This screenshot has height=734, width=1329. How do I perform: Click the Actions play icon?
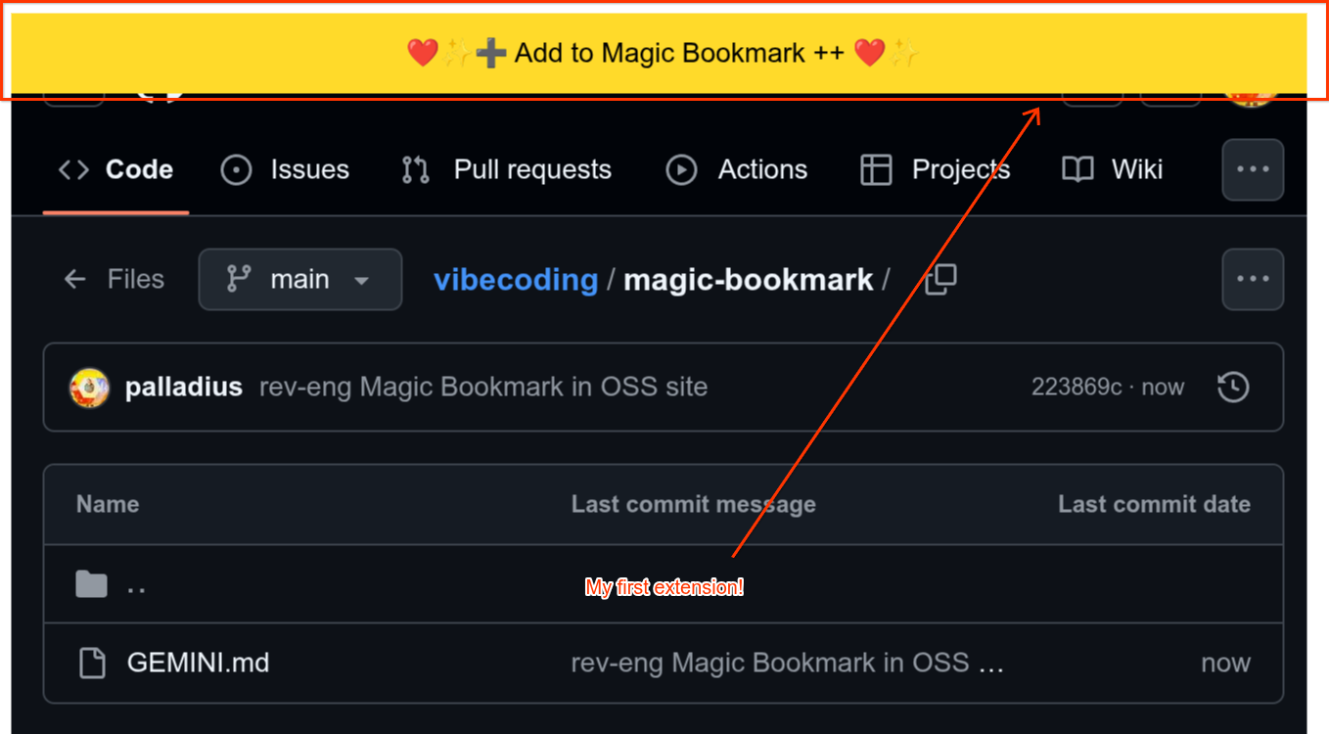point(681,170)
